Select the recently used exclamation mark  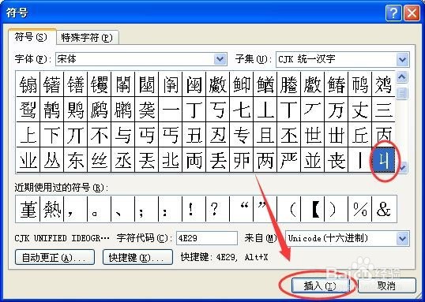(194, 209)
